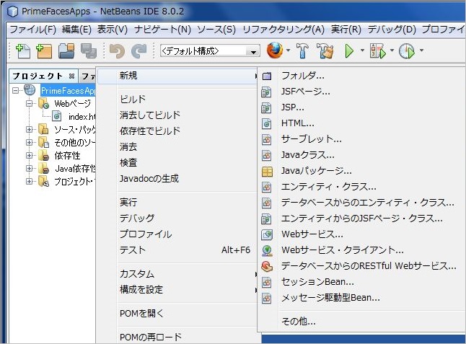Open the デバッグ(D) menu
Image resolution: width=466 pixels, height=344 pixels.
[x=392, y=30]
